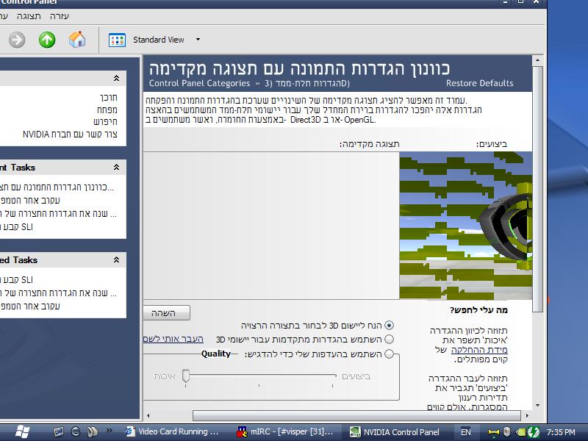The width and height of the screenshot is (588, 441).
Task: Click the quality/performance slider thumb
Action: (x=186, y=376)
